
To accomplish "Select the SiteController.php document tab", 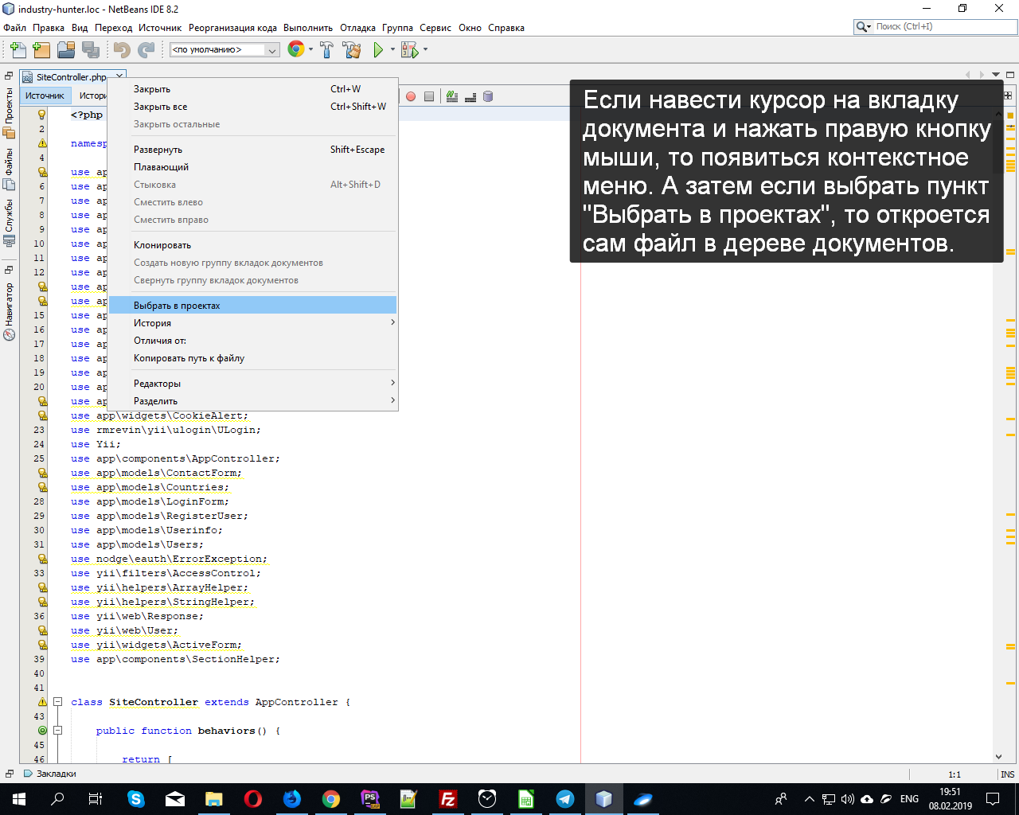I will tap(71, 77).
